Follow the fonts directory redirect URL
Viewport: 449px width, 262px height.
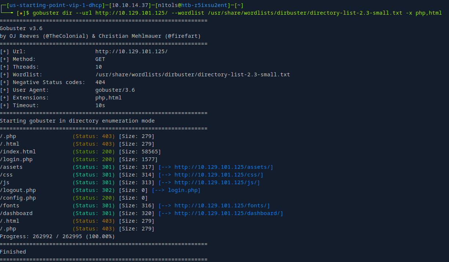[222, 205]
